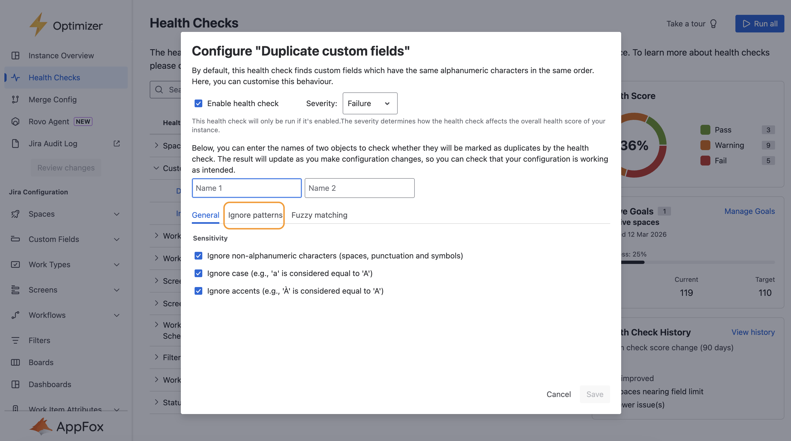This screenshot has height=441, width=791.
Task: Click the Instance Overview sidebar icon
Action: 15,56
